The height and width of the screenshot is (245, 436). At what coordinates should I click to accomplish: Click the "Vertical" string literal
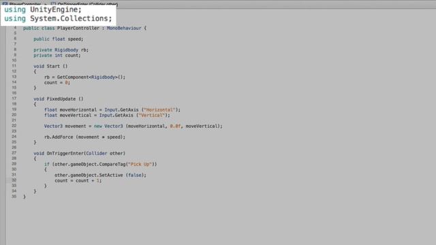click(151, 115)
